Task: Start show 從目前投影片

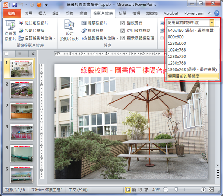Action: click(x=33, y=23)
